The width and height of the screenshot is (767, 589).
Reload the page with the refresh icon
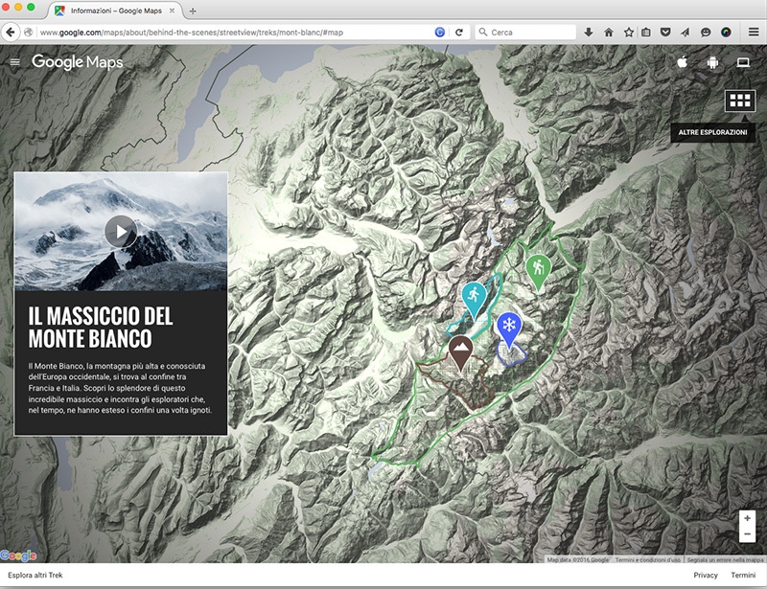(x=459, y=33)
